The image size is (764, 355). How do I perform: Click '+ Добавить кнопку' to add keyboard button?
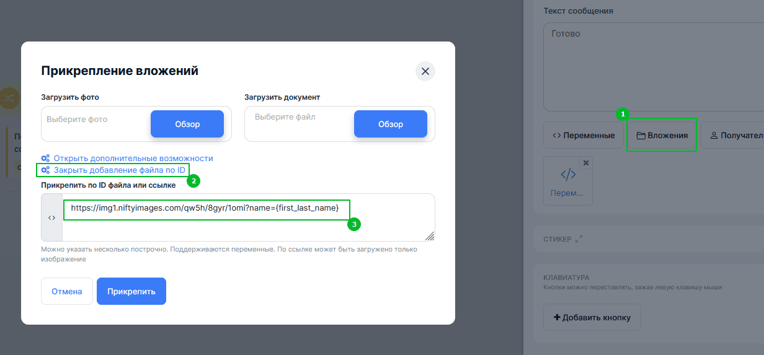pos(592,317)
